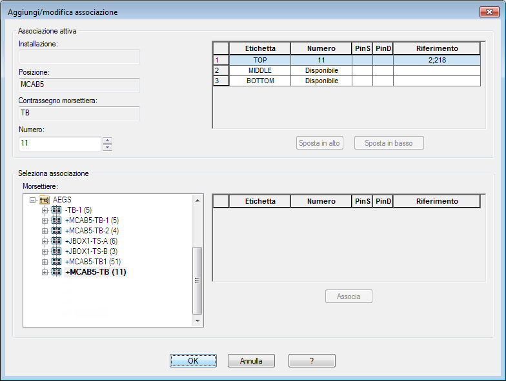
Task: Click row header 1 in upper table
Action: 221,61
